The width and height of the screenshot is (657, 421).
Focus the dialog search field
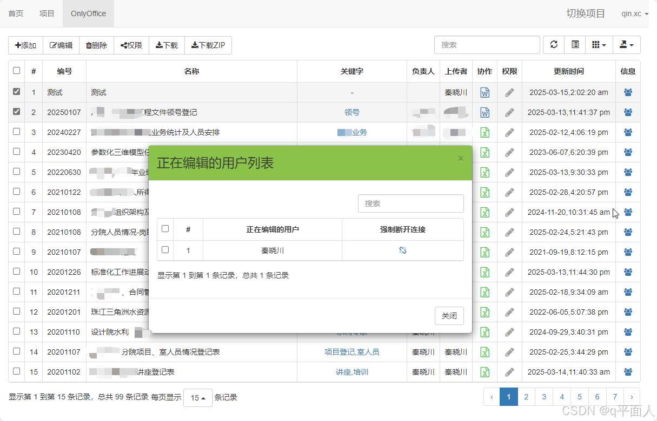(411, 203)
